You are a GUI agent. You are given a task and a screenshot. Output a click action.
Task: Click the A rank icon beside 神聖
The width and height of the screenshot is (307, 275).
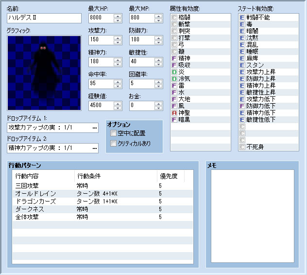(x=174, y=111)
